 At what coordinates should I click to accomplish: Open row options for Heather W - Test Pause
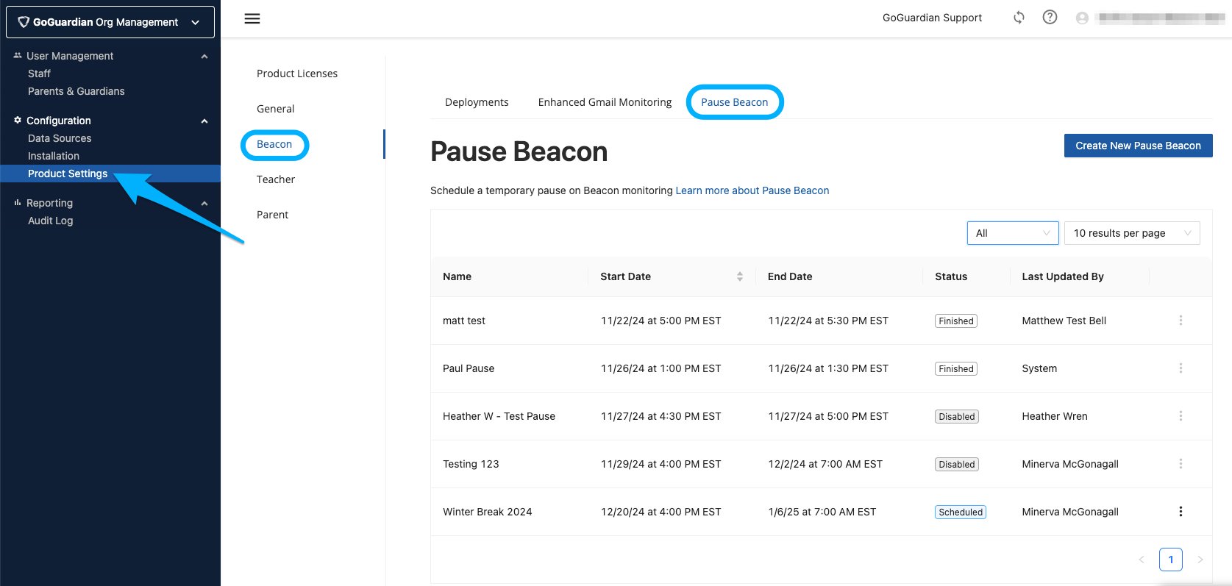coord(1181,416)
